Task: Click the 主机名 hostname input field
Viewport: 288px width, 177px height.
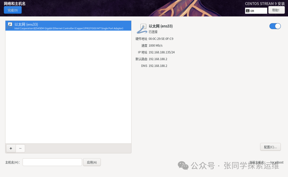Action: coord(52,162)
